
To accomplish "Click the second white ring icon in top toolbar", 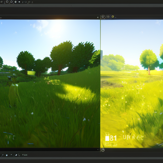I will [11, 2].
